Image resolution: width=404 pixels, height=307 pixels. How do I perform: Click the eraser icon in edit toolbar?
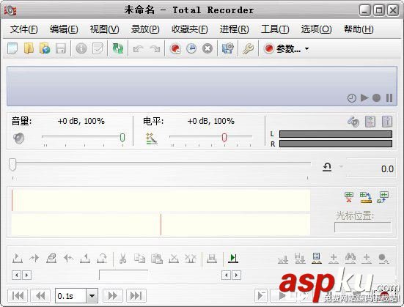coord(51,259)
